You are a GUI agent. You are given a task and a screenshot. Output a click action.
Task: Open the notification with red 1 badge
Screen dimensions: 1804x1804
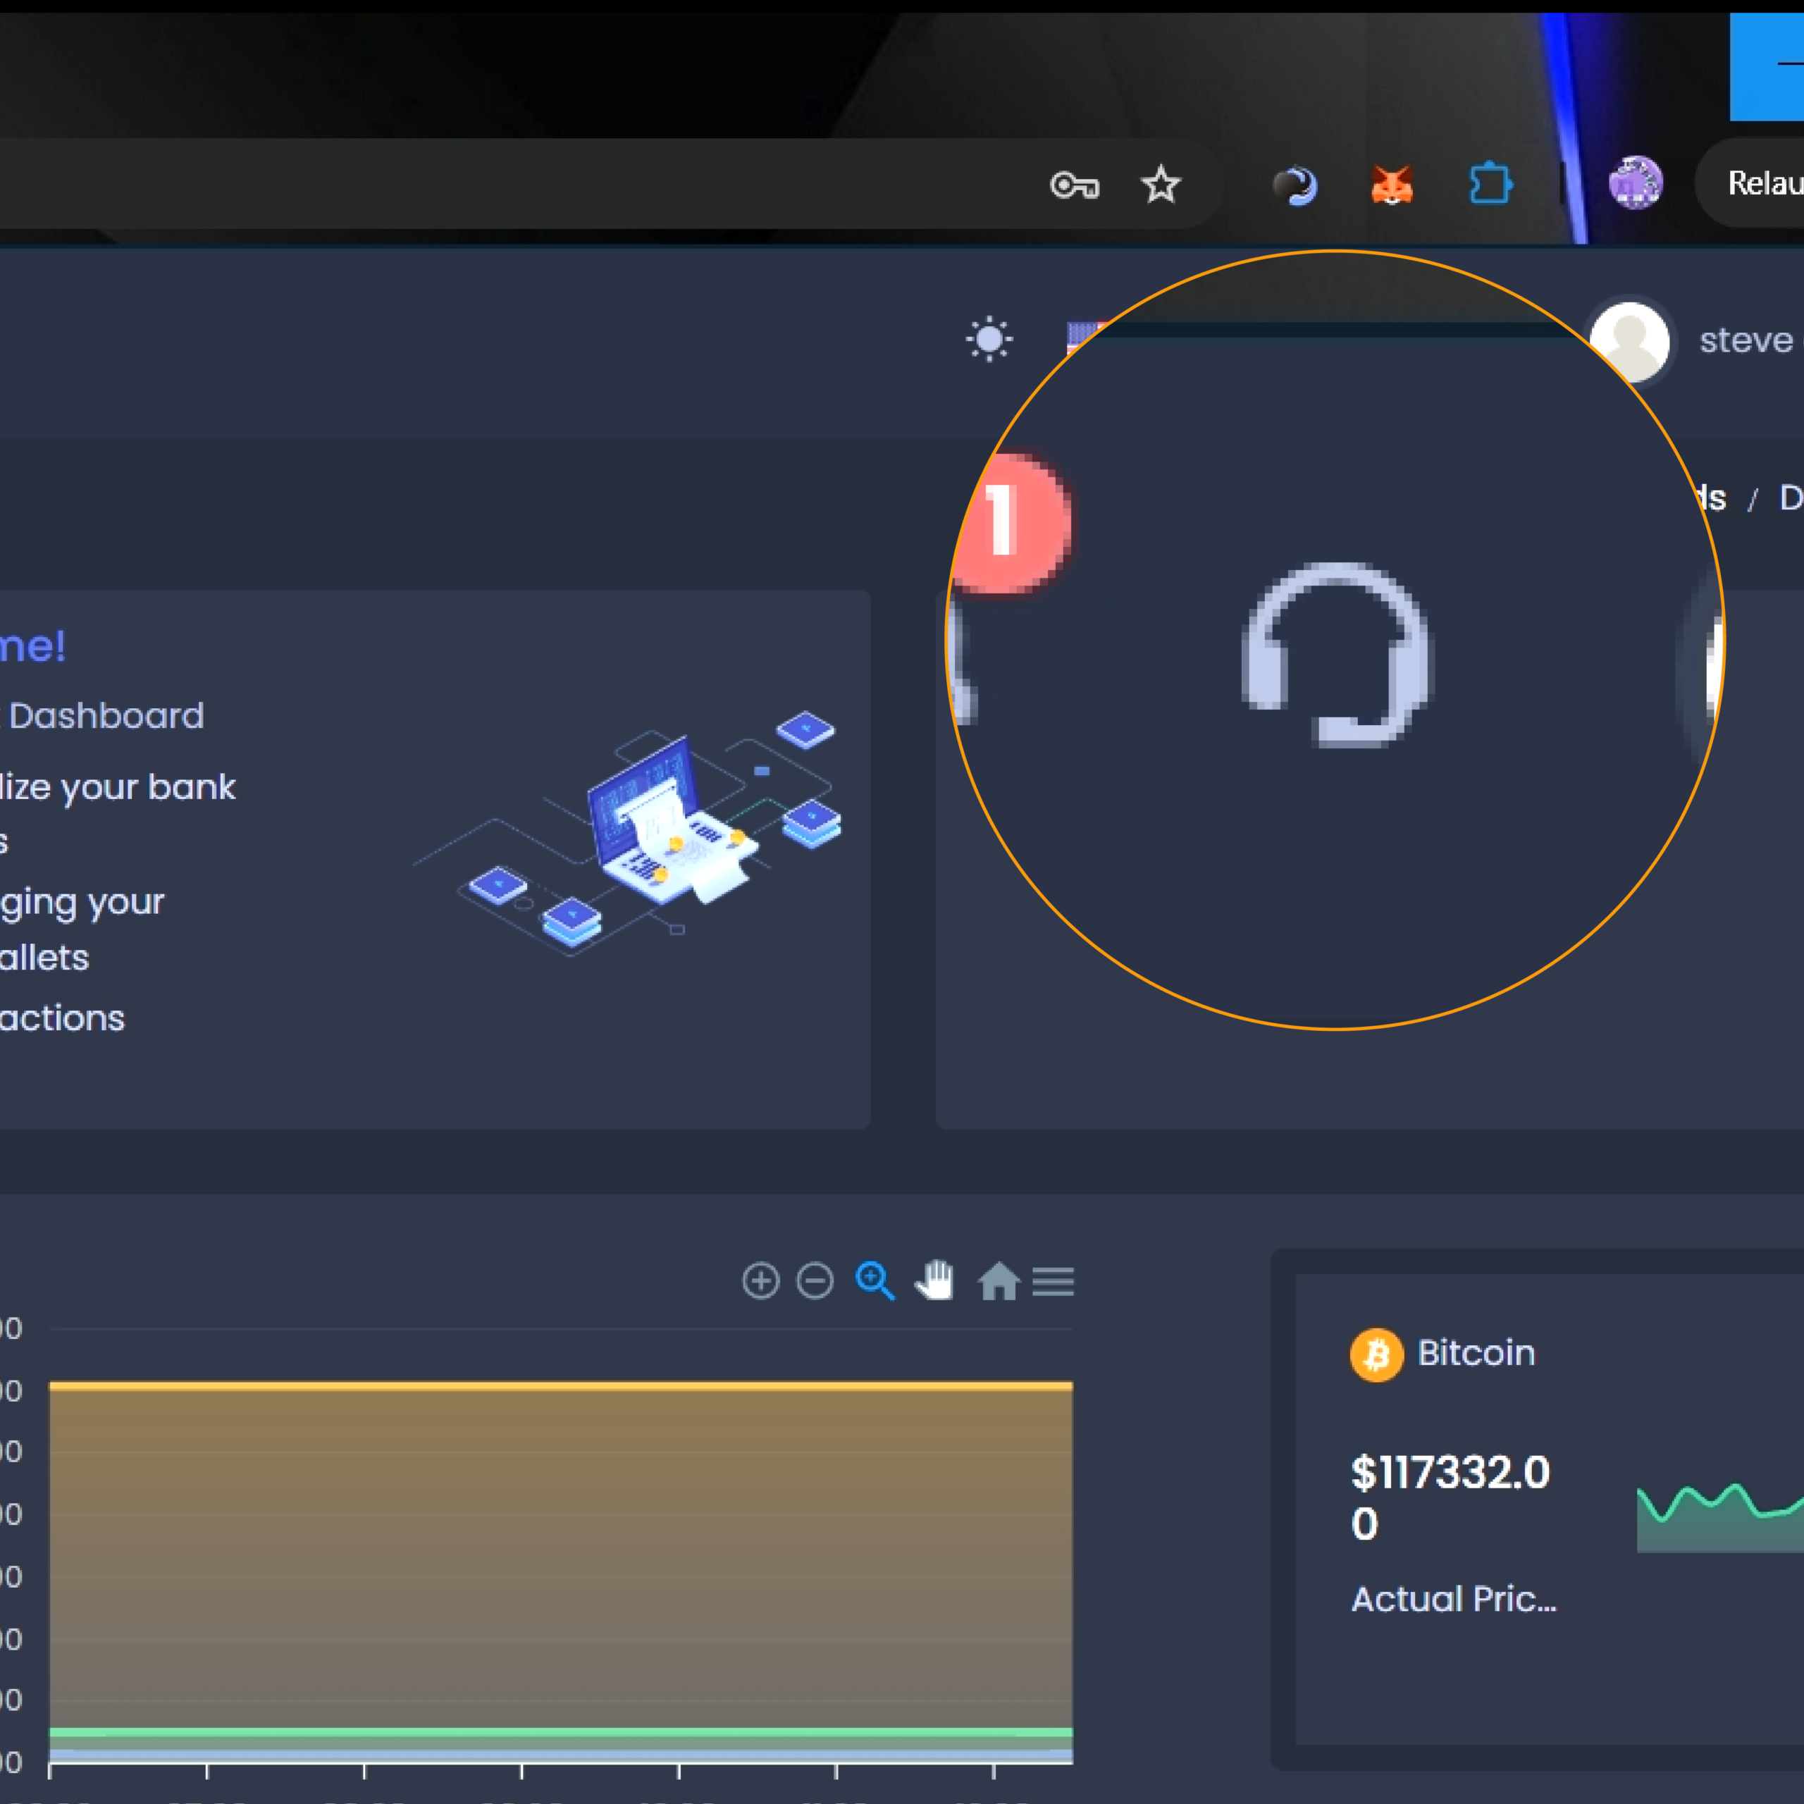tap(1011, 523)
